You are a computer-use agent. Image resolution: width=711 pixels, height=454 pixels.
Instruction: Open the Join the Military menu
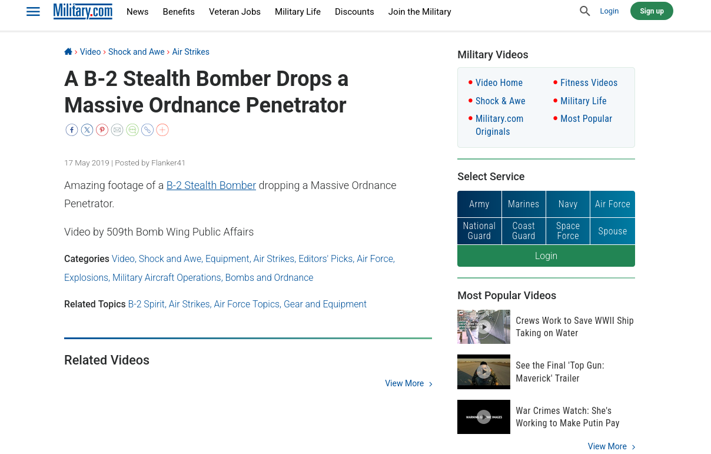[x=420, y=12]
